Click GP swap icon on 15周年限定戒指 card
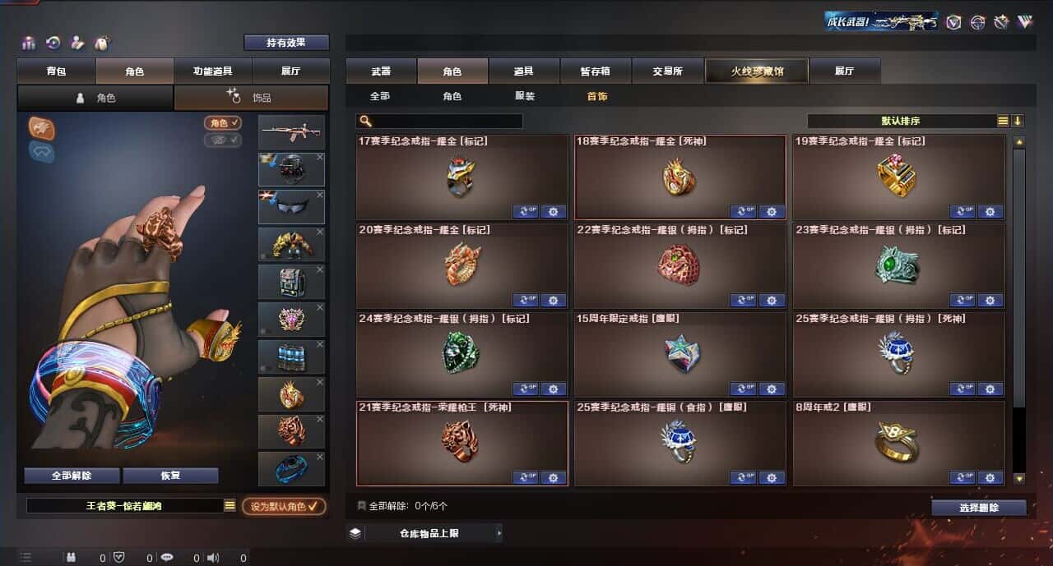Screen dimensions: 1053x566 (x=743, y=389)
